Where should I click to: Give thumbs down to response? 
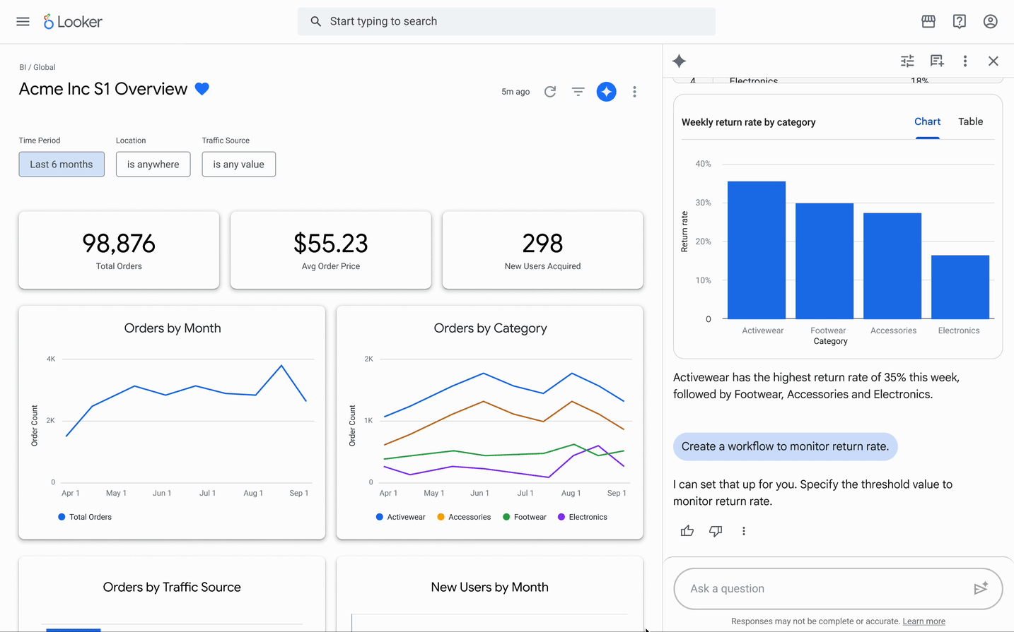[x=716, y=531]
